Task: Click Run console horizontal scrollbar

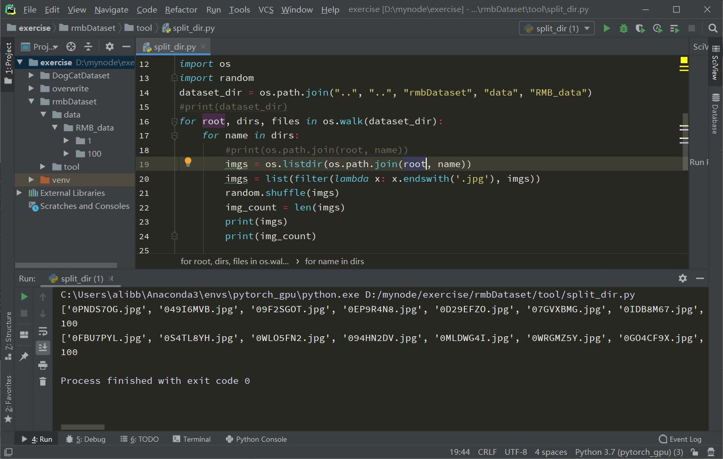Action: pos(83,427)
